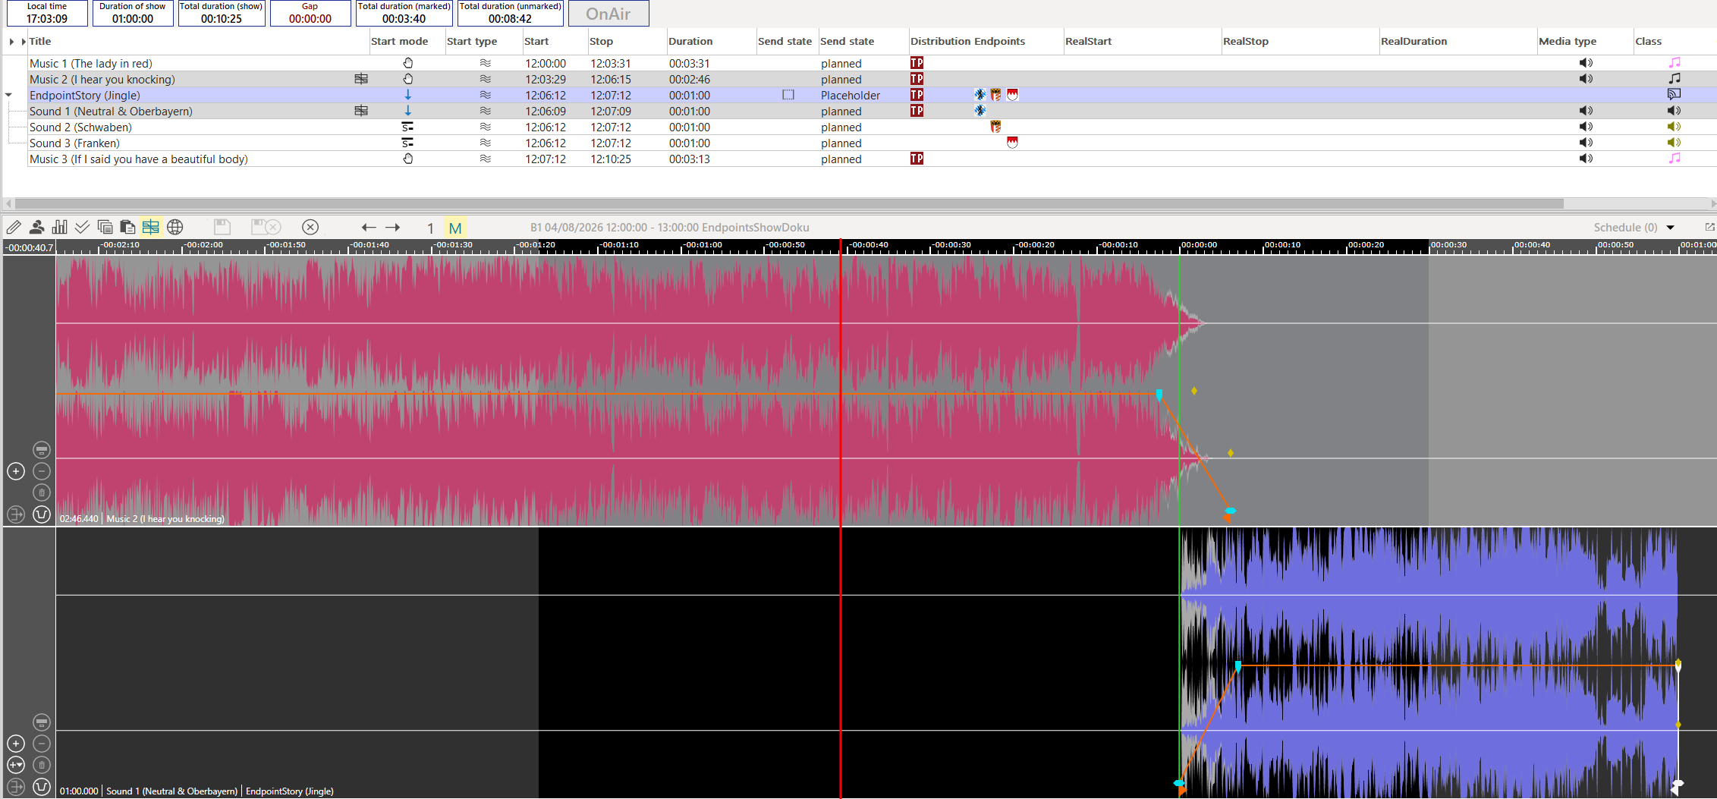Open the globe icon in toolbar
The height and width of the screenshot is (799, 1717).
point(175,227)
